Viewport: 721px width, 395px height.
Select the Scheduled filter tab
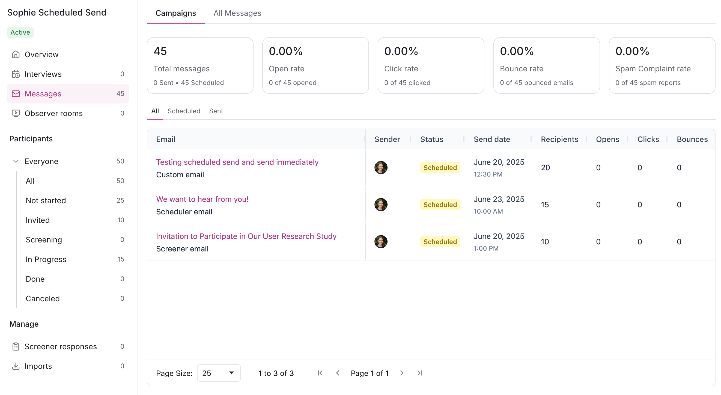tap(184, 111)
